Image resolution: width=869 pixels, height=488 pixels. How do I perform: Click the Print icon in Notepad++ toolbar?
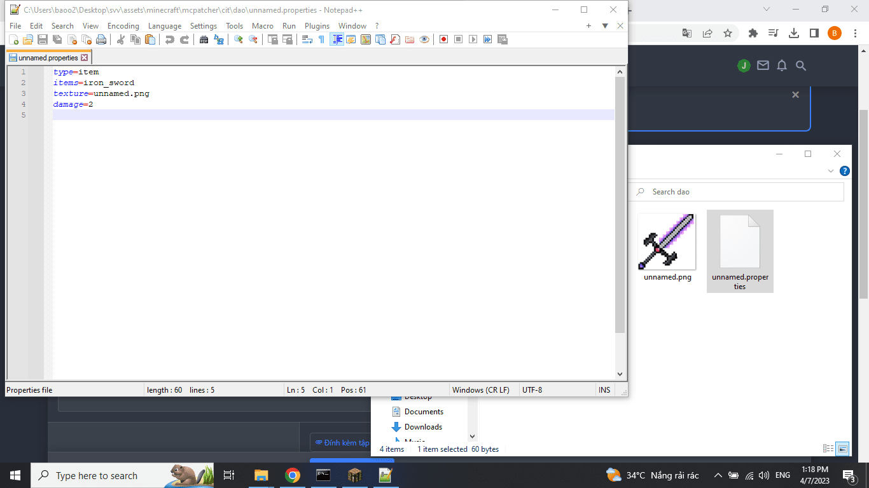tap(101, 39)
